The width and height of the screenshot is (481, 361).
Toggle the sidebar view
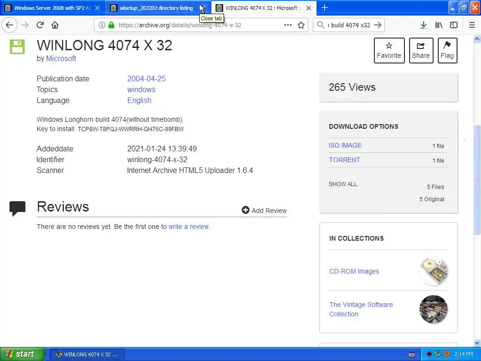[454, 25]
